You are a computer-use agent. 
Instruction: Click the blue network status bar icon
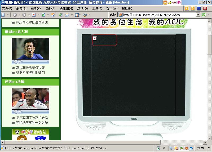171,148
